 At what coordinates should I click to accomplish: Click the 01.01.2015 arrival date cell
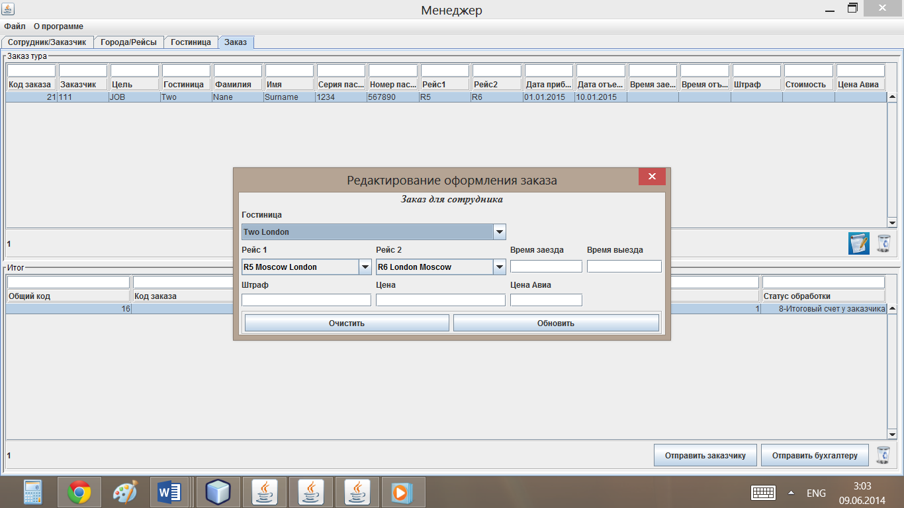(549, 97)
